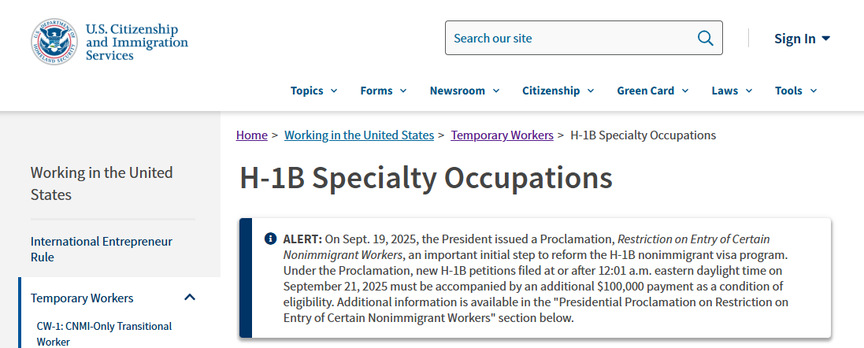The height and width of the screenshot is (348, 864).
Task: Open the Green Card menu
Action: (x=652, y=91)
